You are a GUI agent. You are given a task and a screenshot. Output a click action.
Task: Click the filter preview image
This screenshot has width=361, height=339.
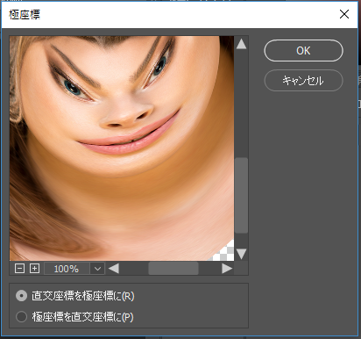[122, 148]
